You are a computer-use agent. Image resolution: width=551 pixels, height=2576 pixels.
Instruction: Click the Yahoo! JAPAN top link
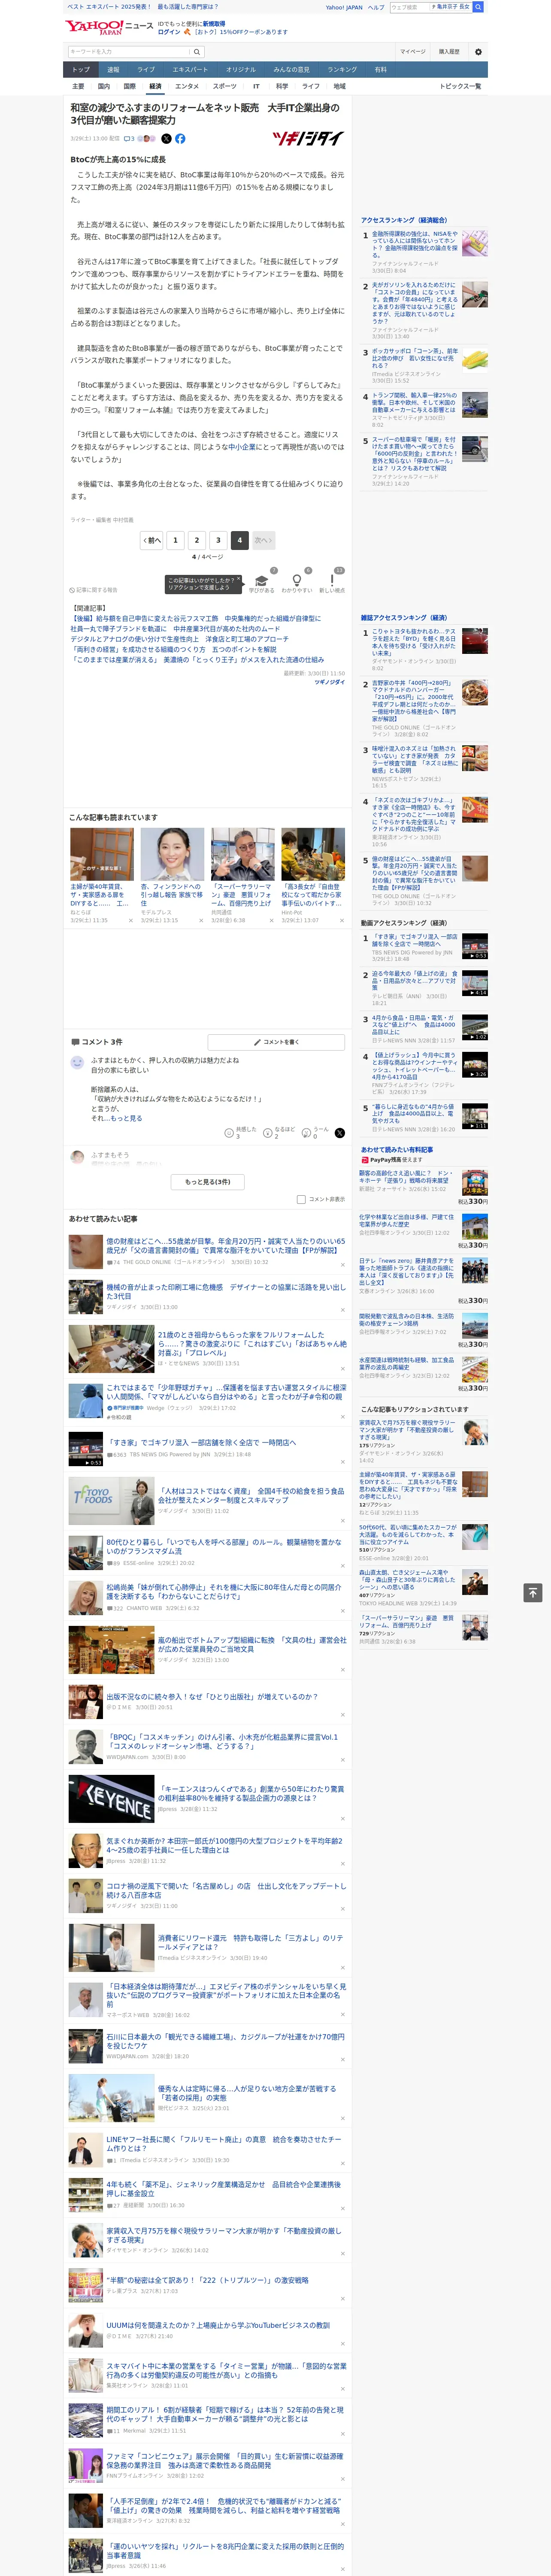344,7
